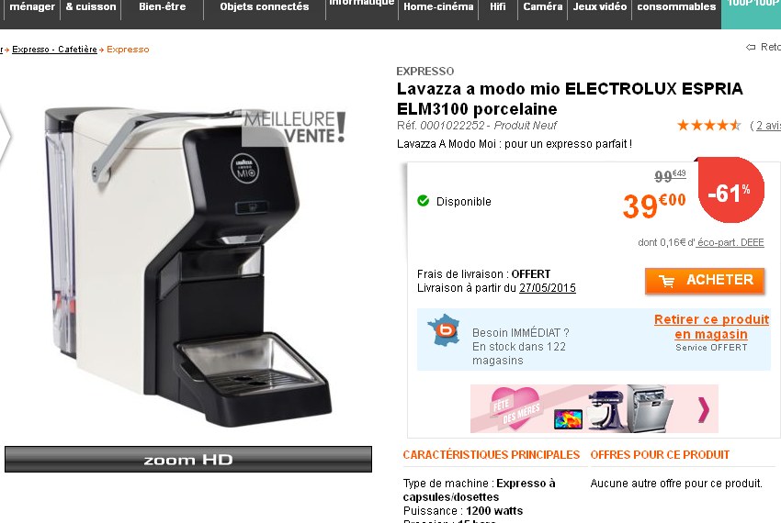The height and width of the screenshot is (523, 781).
Task: Click the France map store locator icon
Action: [x=443, y=329]
